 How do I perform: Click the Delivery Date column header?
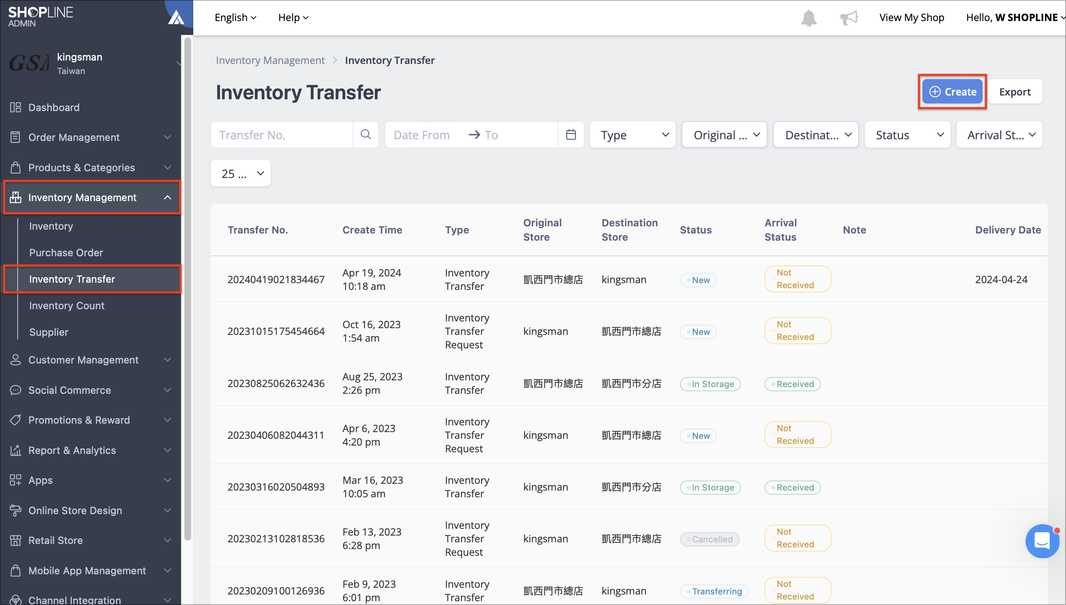coord(1008,230)
